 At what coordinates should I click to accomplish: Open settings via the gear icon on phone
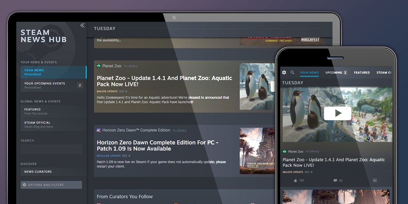[x=284, y=72]
